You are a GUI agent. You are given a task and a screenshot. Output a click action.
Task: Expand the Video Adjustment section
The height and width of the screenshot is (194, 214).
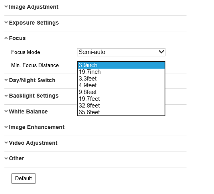31,143
